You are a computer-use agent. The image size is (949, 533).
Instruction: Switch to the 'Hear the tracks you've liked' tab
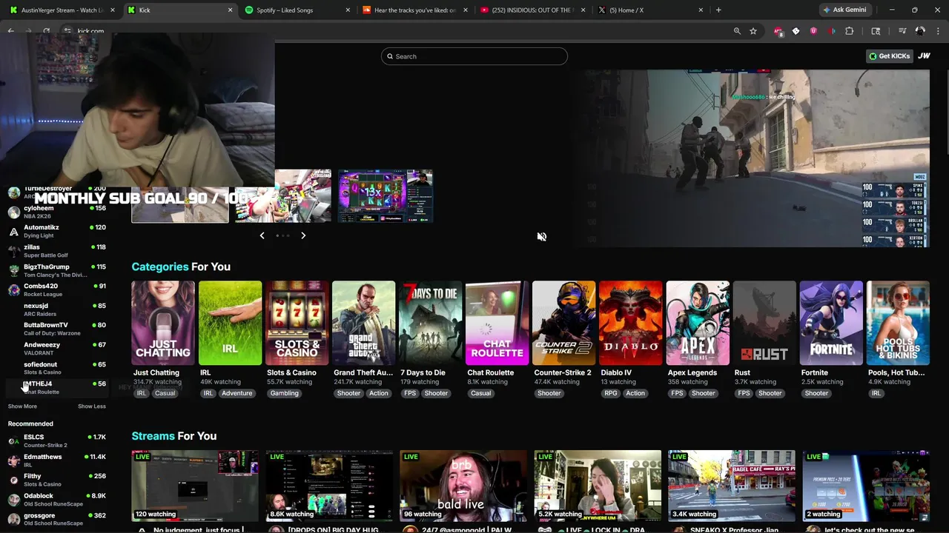tap(415, 10)
